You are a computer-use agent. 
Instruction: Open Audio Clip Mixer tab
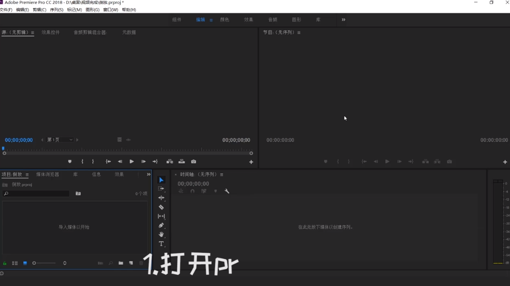90,33
